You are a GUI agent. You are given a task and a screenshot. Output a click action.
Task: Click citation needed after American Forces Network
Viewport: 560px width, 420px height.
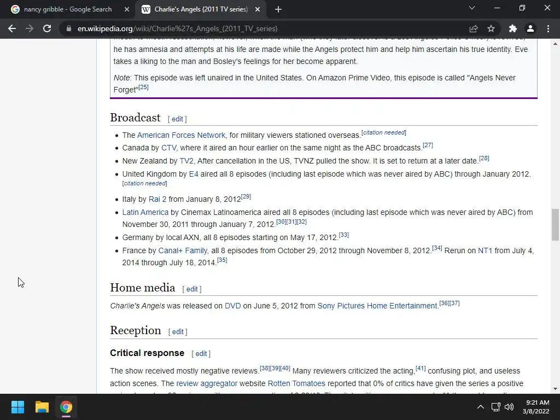pos(383,132)
